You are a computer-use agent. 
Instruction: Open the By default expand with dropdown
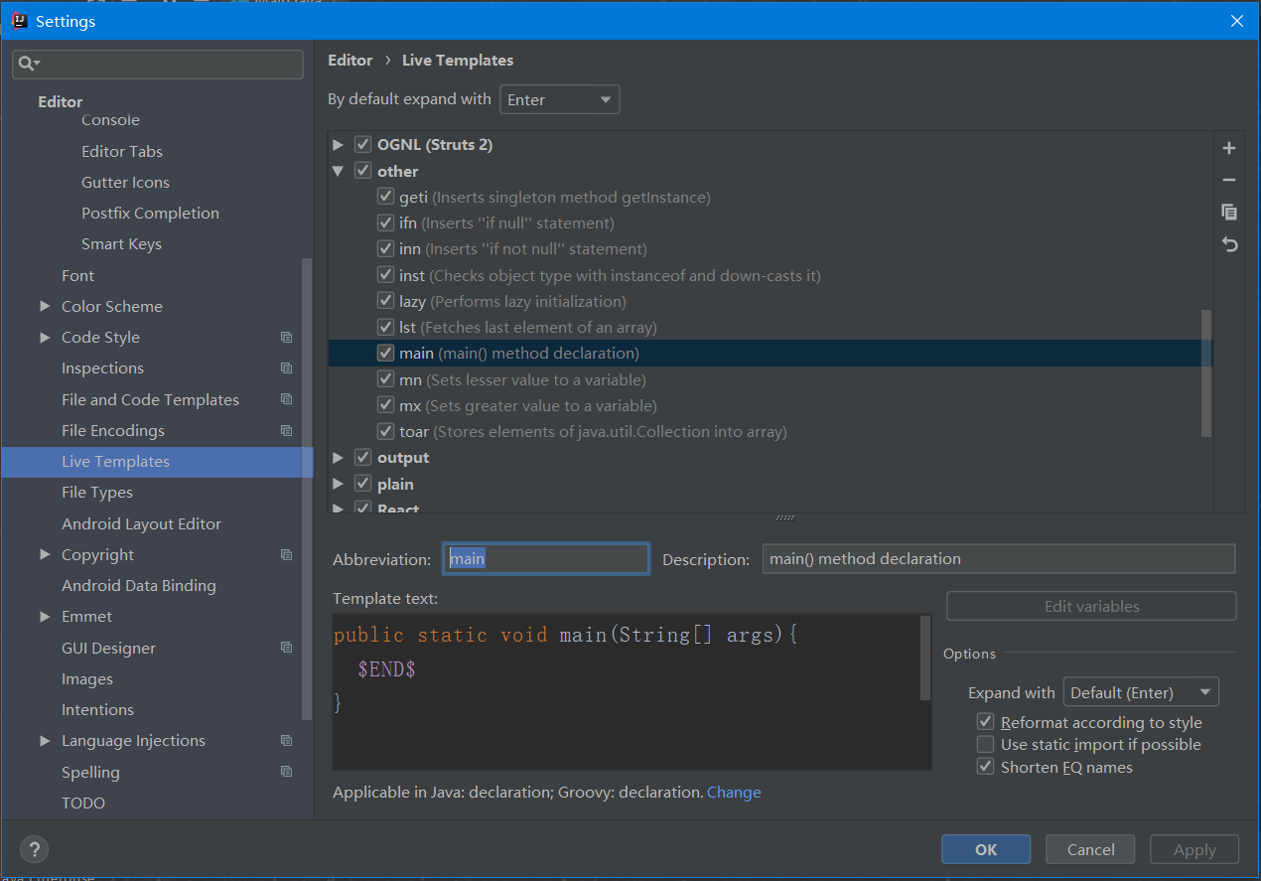click(559, 99)
